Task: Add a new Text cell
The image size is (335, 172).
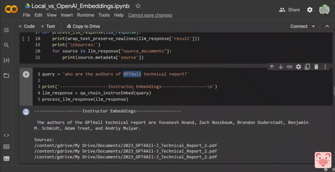Action: tap(48, 26)
